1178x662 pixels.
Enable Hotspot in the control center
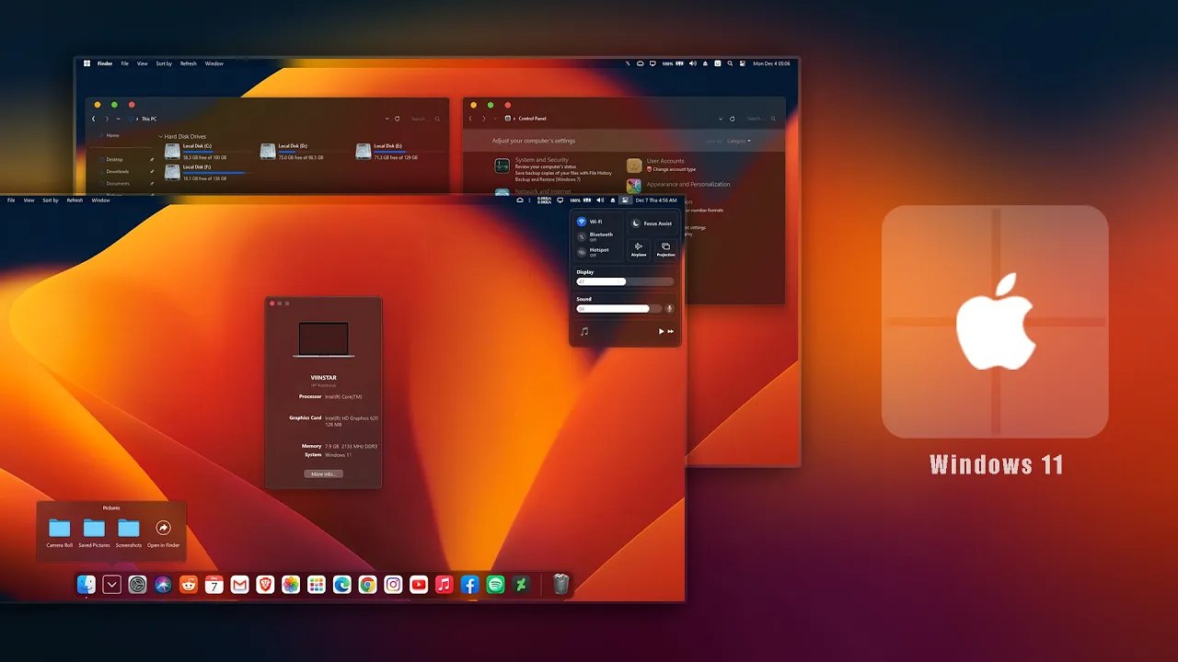coord(582,252)
